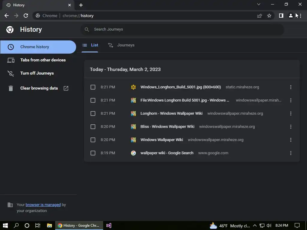Focus the Search Journeys field

182,29
